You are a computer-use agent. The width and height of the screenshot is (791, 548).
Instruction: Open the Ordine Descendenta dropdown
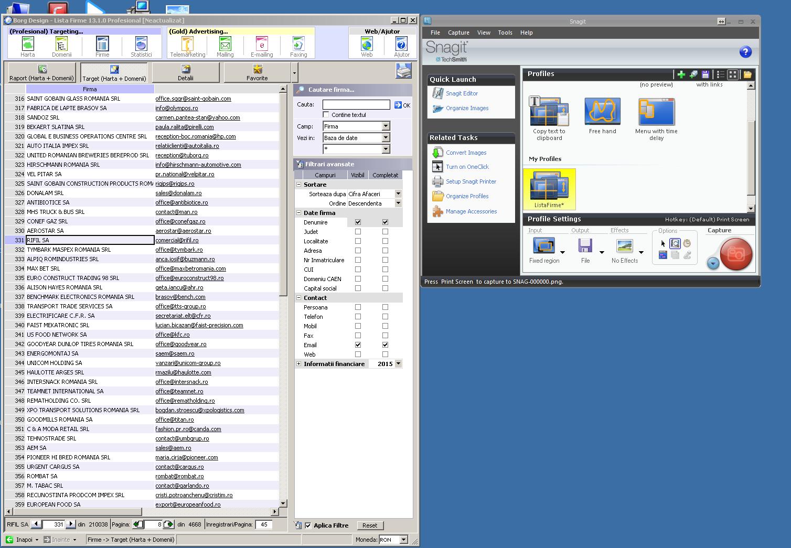398,203
